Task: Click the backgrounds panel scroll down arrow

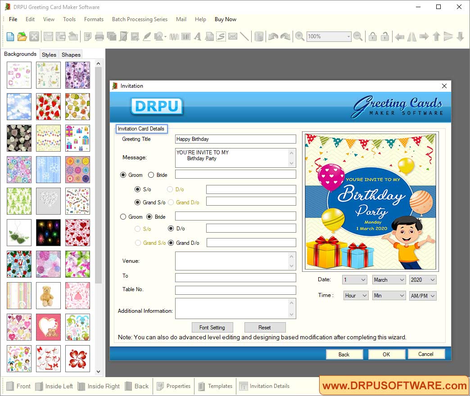Action: pyautogui.click(x=98, y=371)
